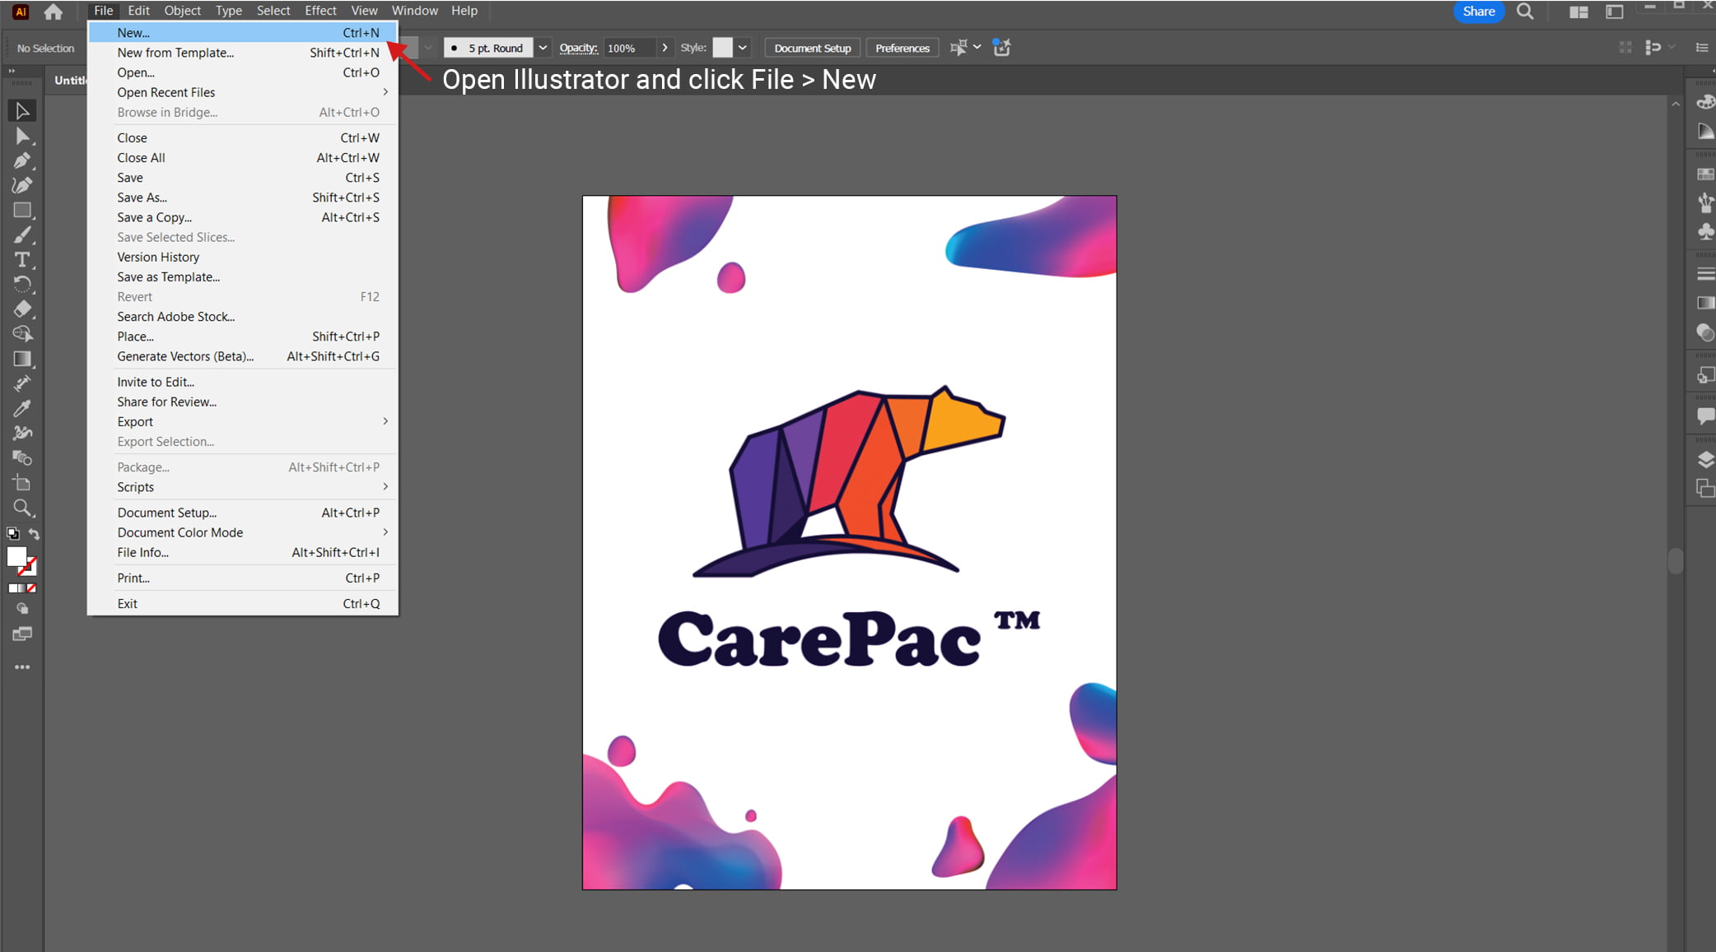Expand the brush stroke size dropdown
Viewport: 1716px width, 952px height.
pyautogui.click(x=541, y=48)
